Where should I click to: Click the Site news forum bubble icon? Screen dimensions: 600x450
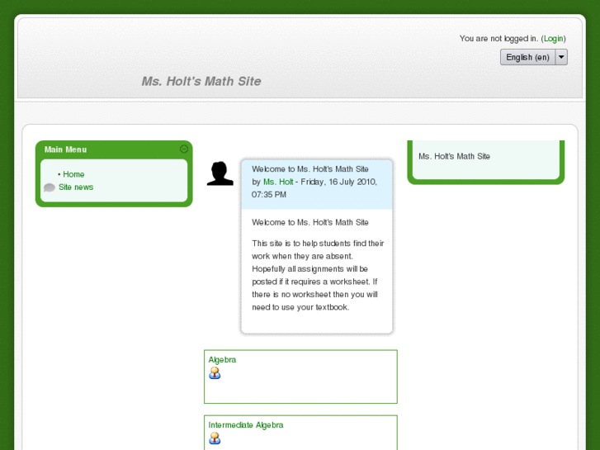pyautogui.click(x=50, y=187)
